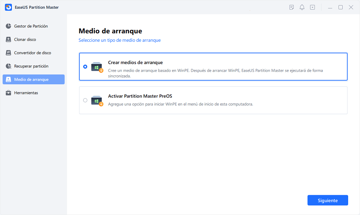Click the Siguiente button
360x215 pixels.
[328, 200]
